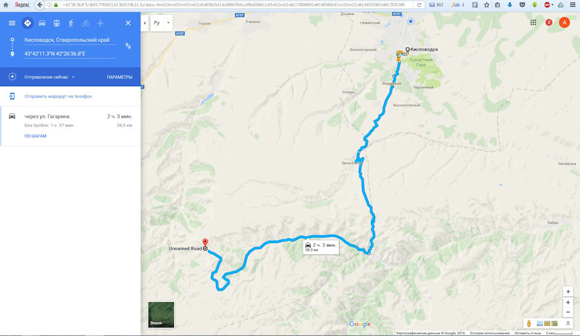The width and height of the screenshot is (580, 336).
Task: Zoom in the map with plus
Action: 568,302
